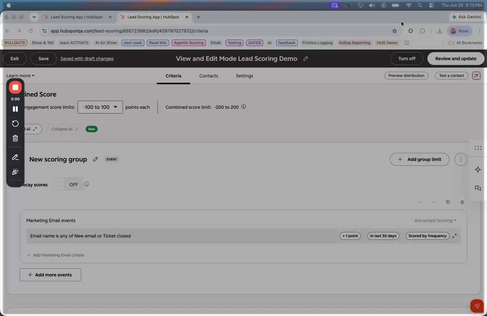487x316 pixels.
Task: Pause the screen recording
Action: tap(15, 109)
